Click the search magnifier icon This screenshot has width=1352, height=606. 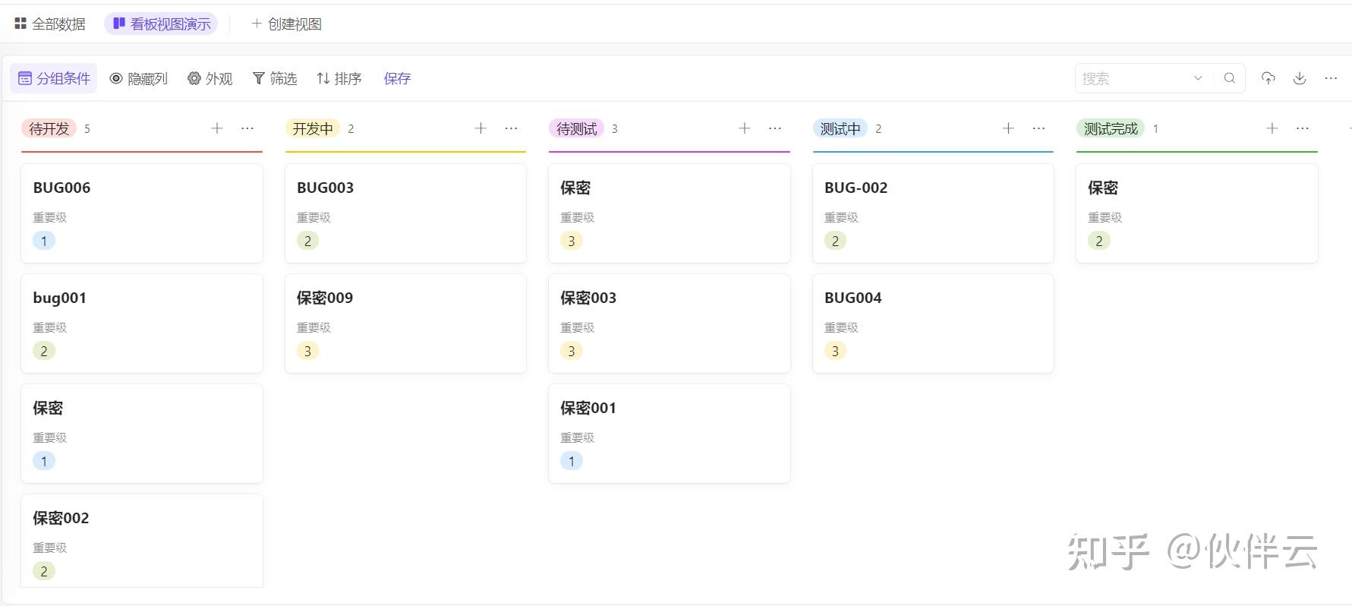coord(1229,78)
